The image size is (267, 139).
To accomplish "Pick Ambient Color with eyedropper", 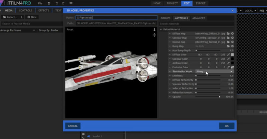I will 228,63.
